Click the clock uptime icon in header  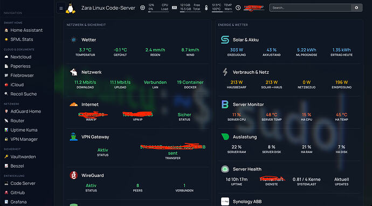238,8
